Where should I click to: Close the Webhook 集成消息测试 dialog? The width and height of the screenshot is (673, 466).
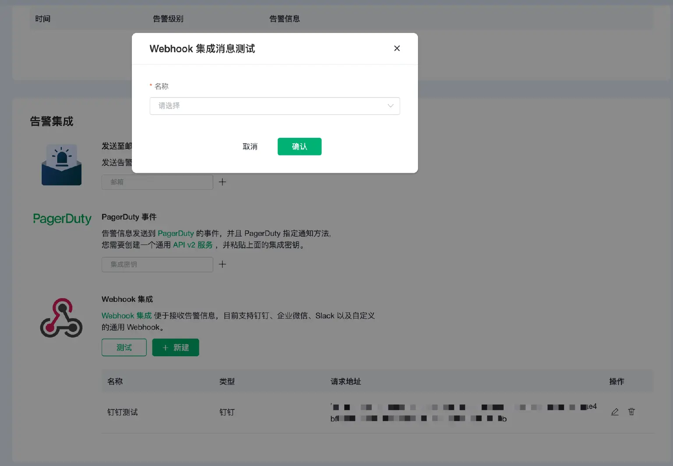[397, 48]
